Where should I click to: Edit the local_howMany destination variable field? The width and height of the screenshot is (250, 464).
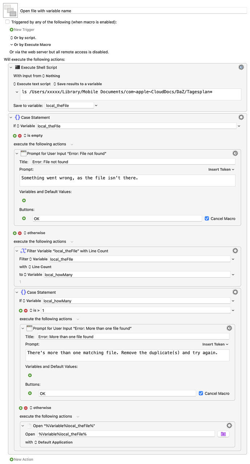[137, 274]
